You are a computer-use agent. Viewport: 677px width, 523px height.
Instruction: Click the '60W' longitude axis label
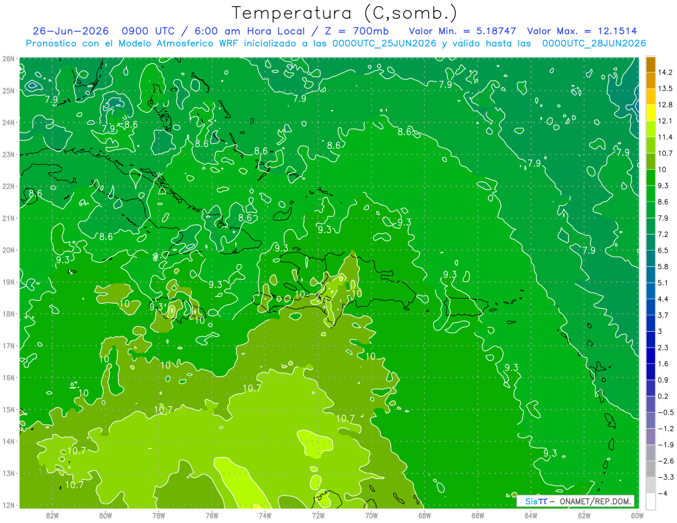(x=637, y=515)
